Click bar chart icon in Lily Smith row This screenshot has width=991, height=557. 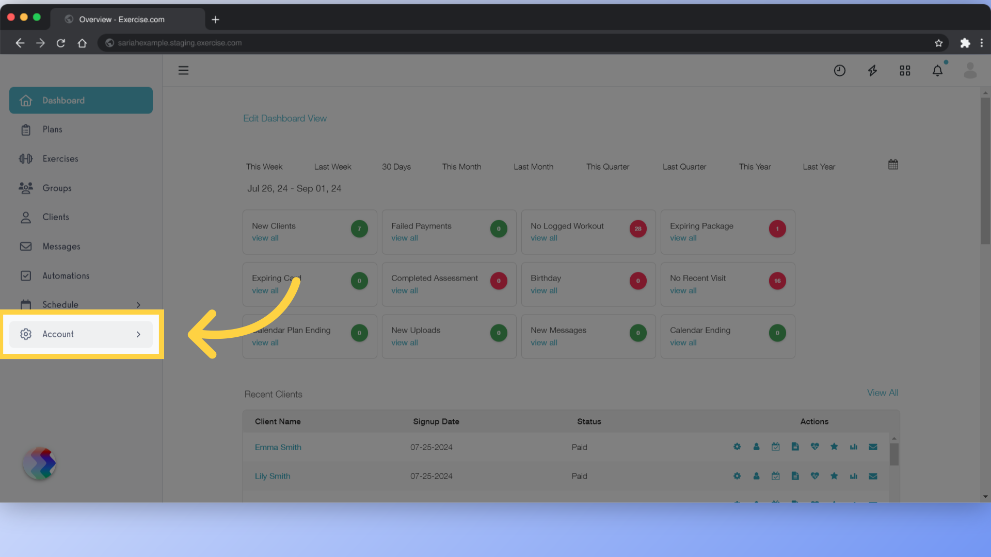click(x=854, y=476)
